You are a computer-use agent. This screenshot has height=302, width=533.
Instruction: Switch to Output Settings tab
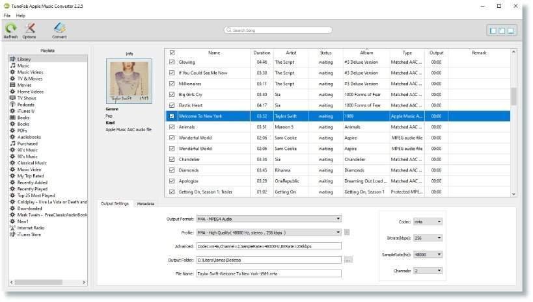point(115,203)
